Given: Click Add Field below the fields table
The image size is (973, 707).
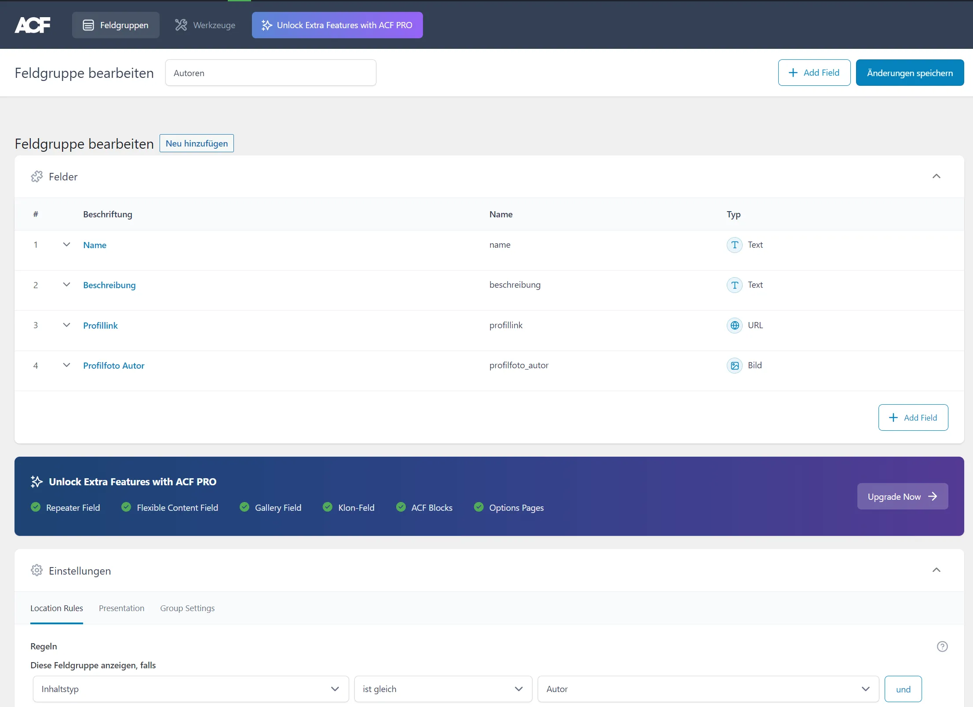Looking at the screenshot, I should [913, 418].
